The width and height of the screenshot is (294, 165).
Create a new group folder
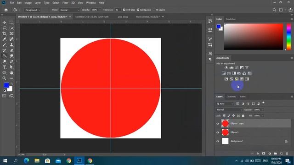[x=275, y=154]
